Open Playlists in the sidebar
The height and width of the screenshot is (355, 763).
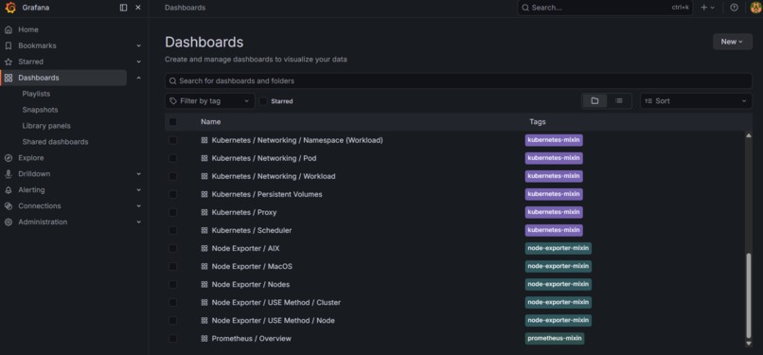coord(36,94)
